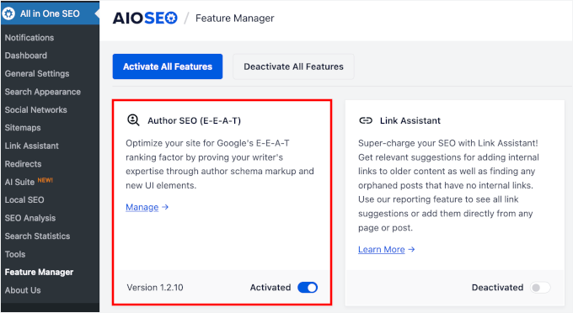Click the arrow next to Manage
The width and height of the screenshot is (573, 313).
click(165, 207)
